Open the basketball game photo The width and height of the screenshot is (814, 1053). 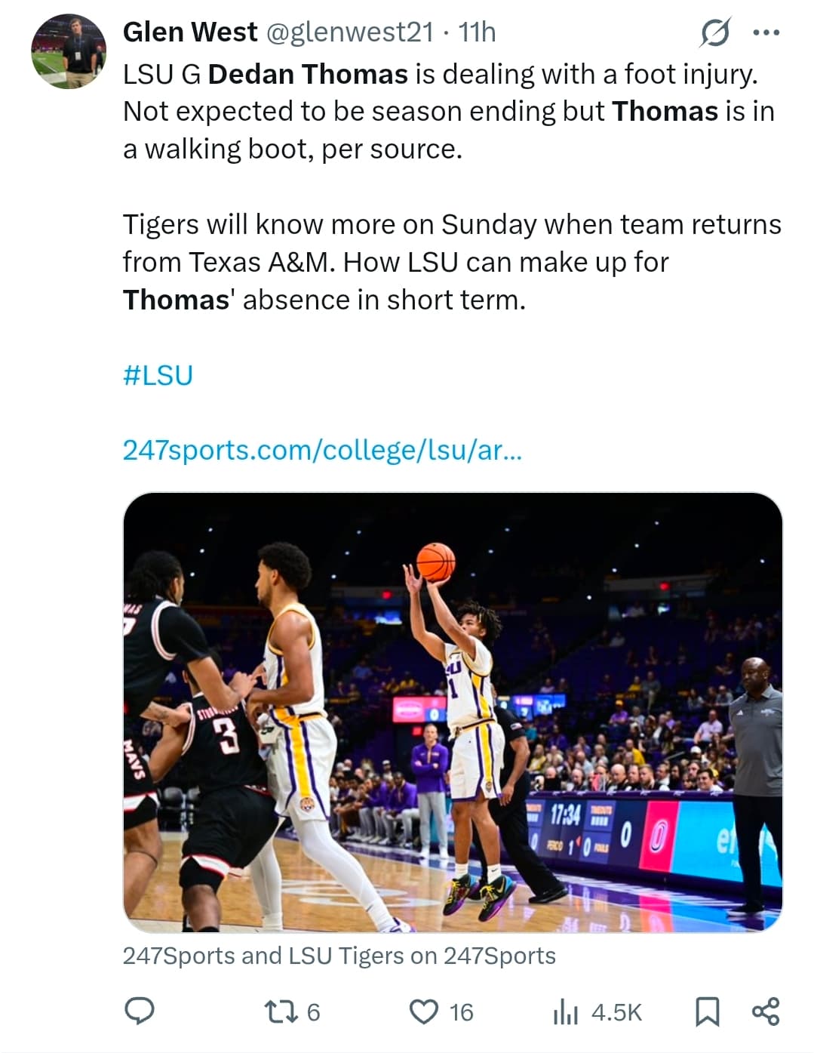[x=453, y=712]
